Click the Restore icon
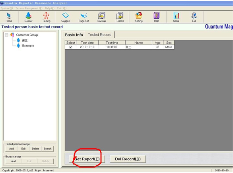Viewport: 233px width, 173px height. point(120,16)
